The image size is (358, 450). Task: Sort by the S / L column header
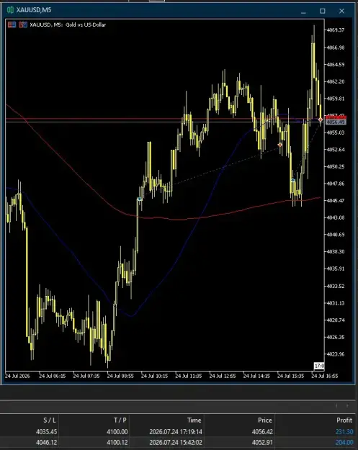click(x=50, y=420)
